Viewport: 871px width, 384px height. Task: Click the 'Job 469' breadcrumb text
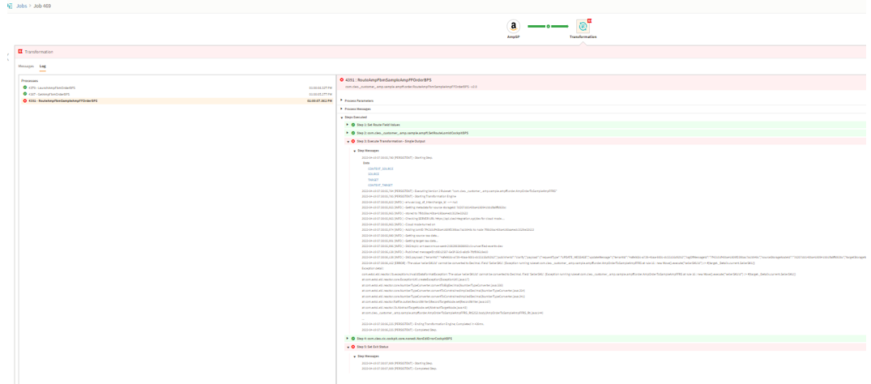pyautogui.click(x=43, y=5)
